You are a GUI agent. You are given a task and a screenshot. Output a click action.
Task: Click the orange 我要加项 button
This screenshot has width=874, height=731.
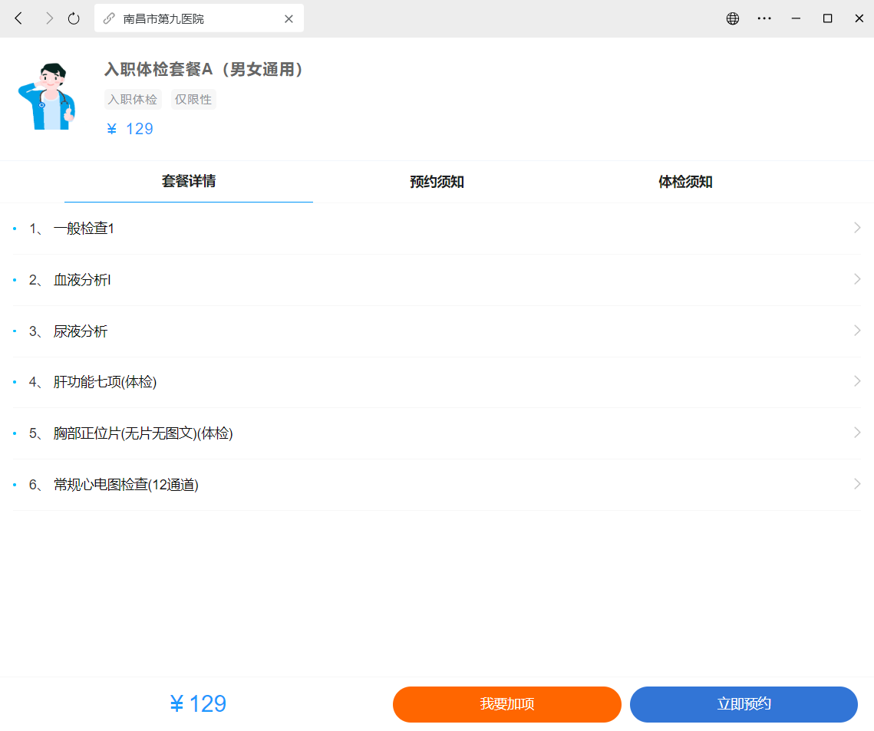point(507,704)
